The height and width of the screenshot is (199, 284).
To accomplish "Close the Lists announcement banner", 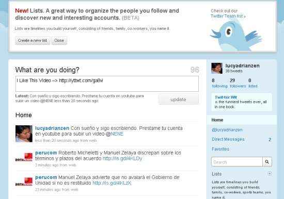I will pyautogui.click(x=59, y=41).
